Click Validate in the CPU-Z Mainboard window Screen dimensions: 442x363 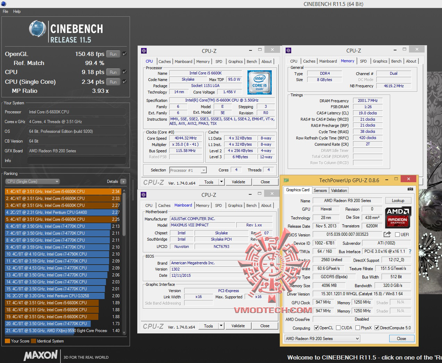coord(238,326)
